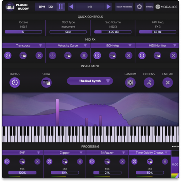The height and width of the screenshot is (182, 181).
Task: Click the OSC1 Type Saw selector
Action: (x=68, y=32)
